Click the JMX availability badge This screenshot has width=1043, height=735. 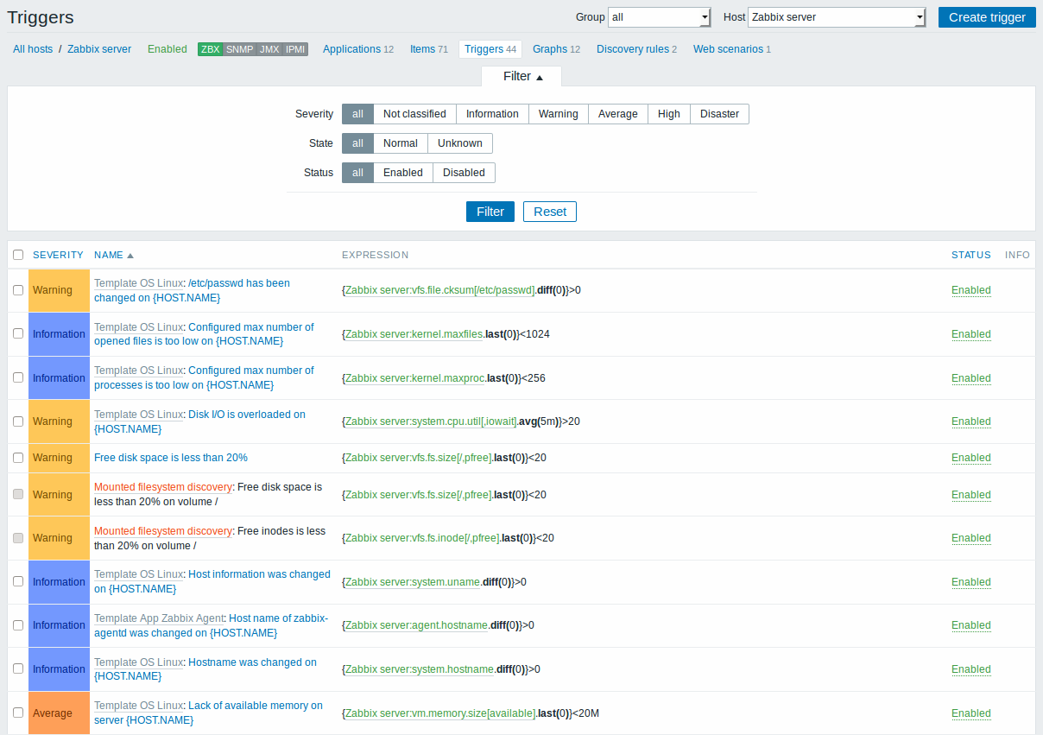click(x=269, y=49)
